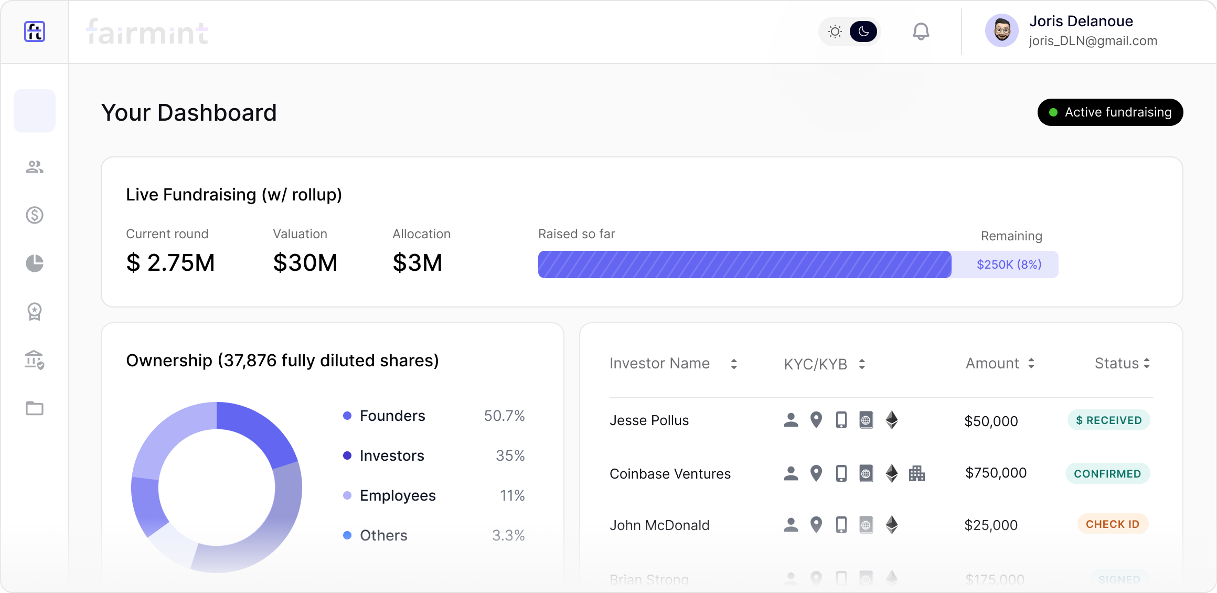This screenshot has height=593, width=1217.
Task: Open the folder icon in sidebar
Action: pos(35,408)
